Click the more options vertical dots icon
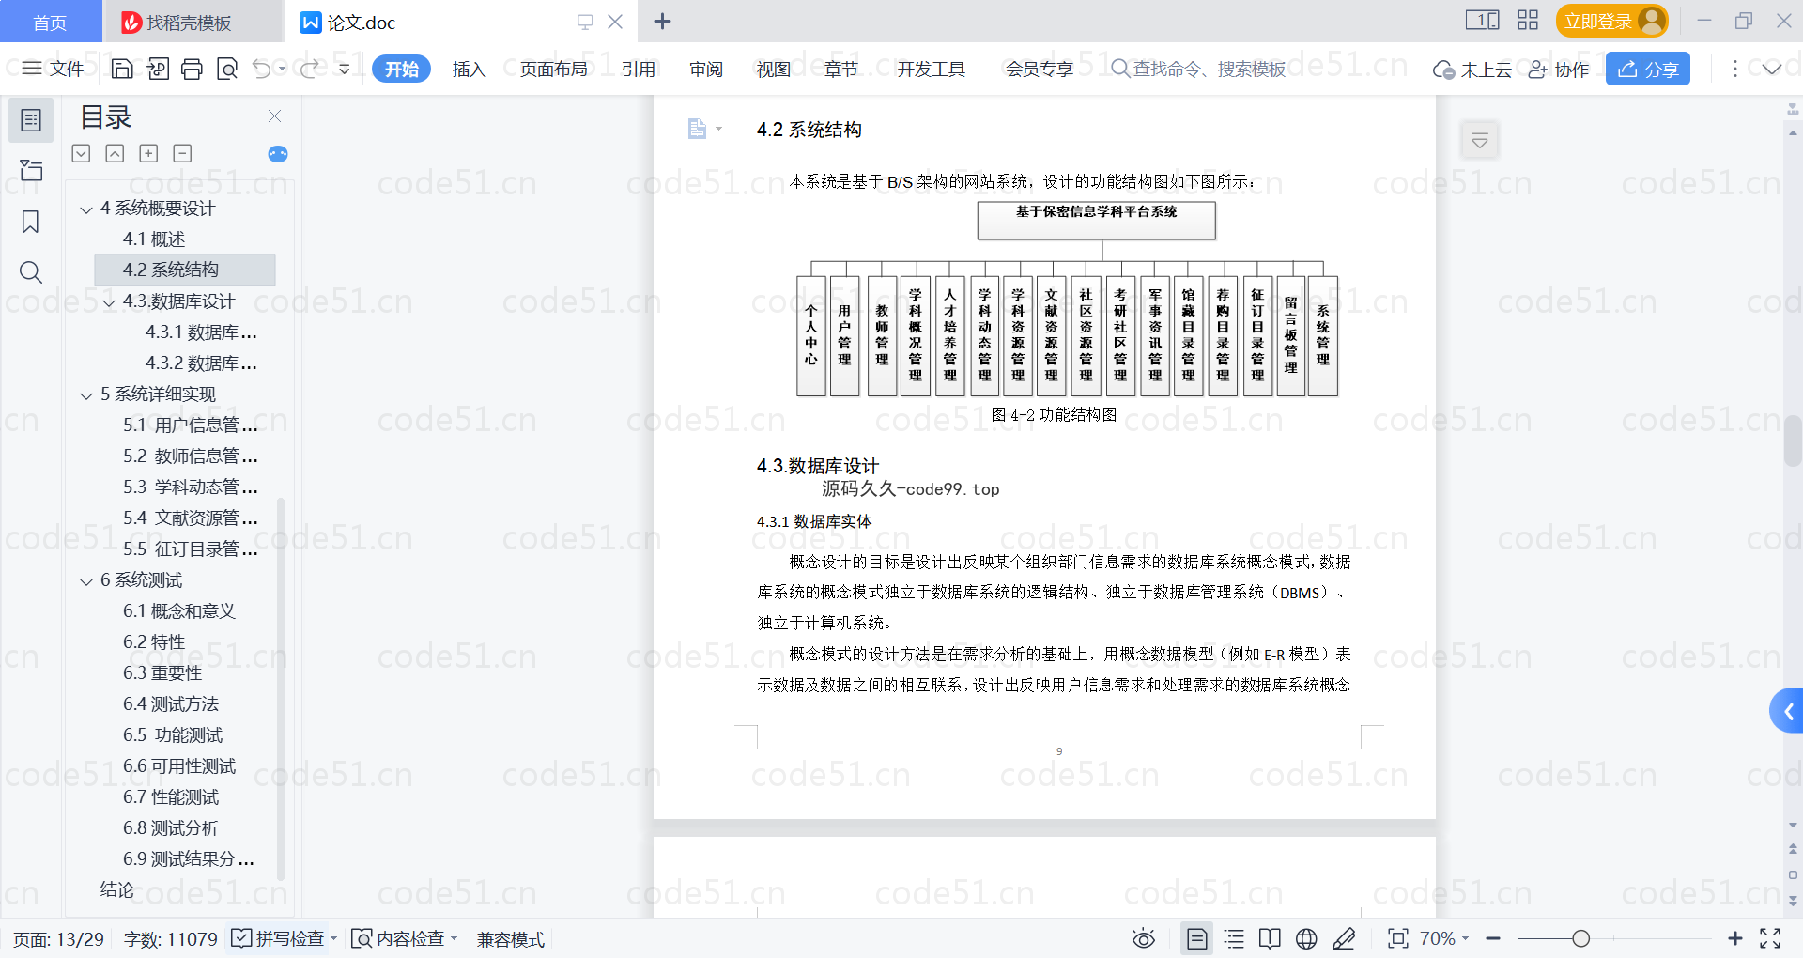Screen dimensions: 1803x958 click(1734, 69)
